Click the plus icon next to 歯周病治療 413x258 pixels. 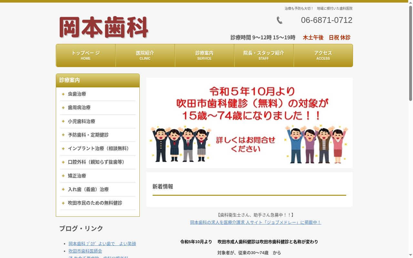(x=63, y=108)
